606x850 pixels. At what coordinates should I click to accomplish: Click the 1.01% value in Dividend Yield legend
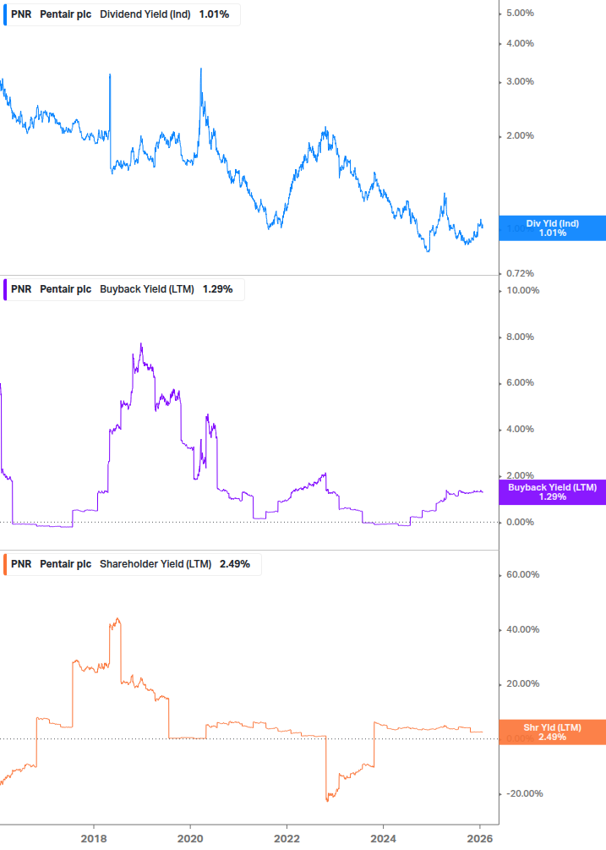[214, 14]
